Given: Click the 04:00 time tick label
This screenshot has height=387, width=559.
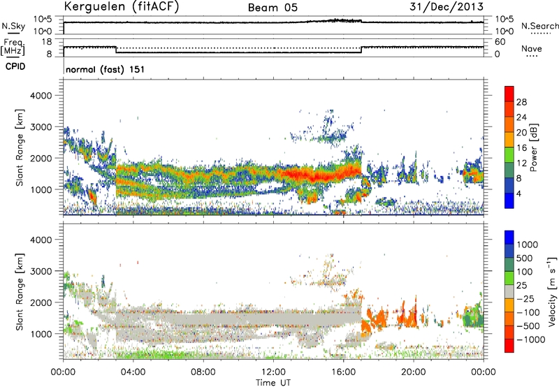Looking at the screenshot, I should [x=133, y=372].
